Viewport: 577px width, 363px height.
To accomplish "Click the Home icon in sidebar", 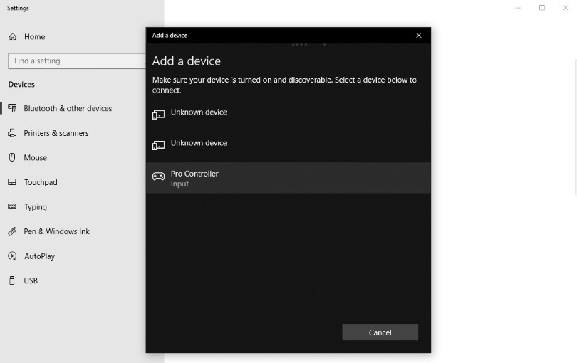I will (x=13, y=36).
